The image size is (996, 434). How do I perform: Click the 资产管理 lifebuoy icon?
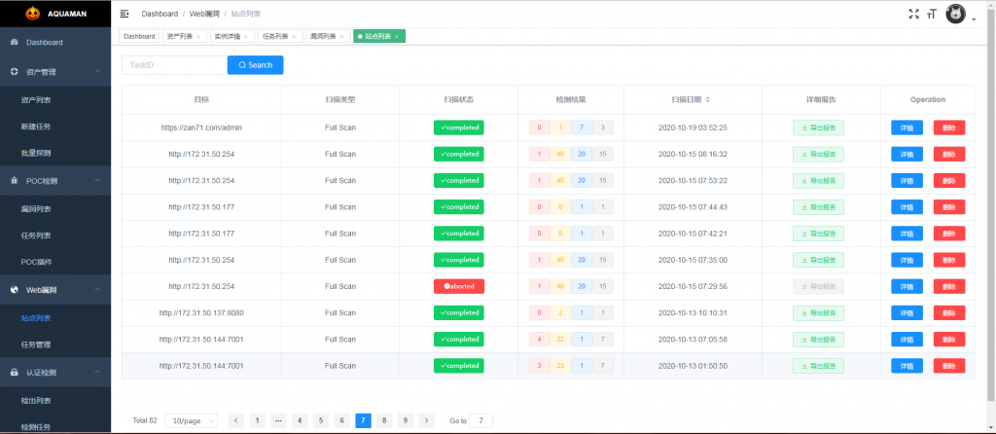pos(15,72)
